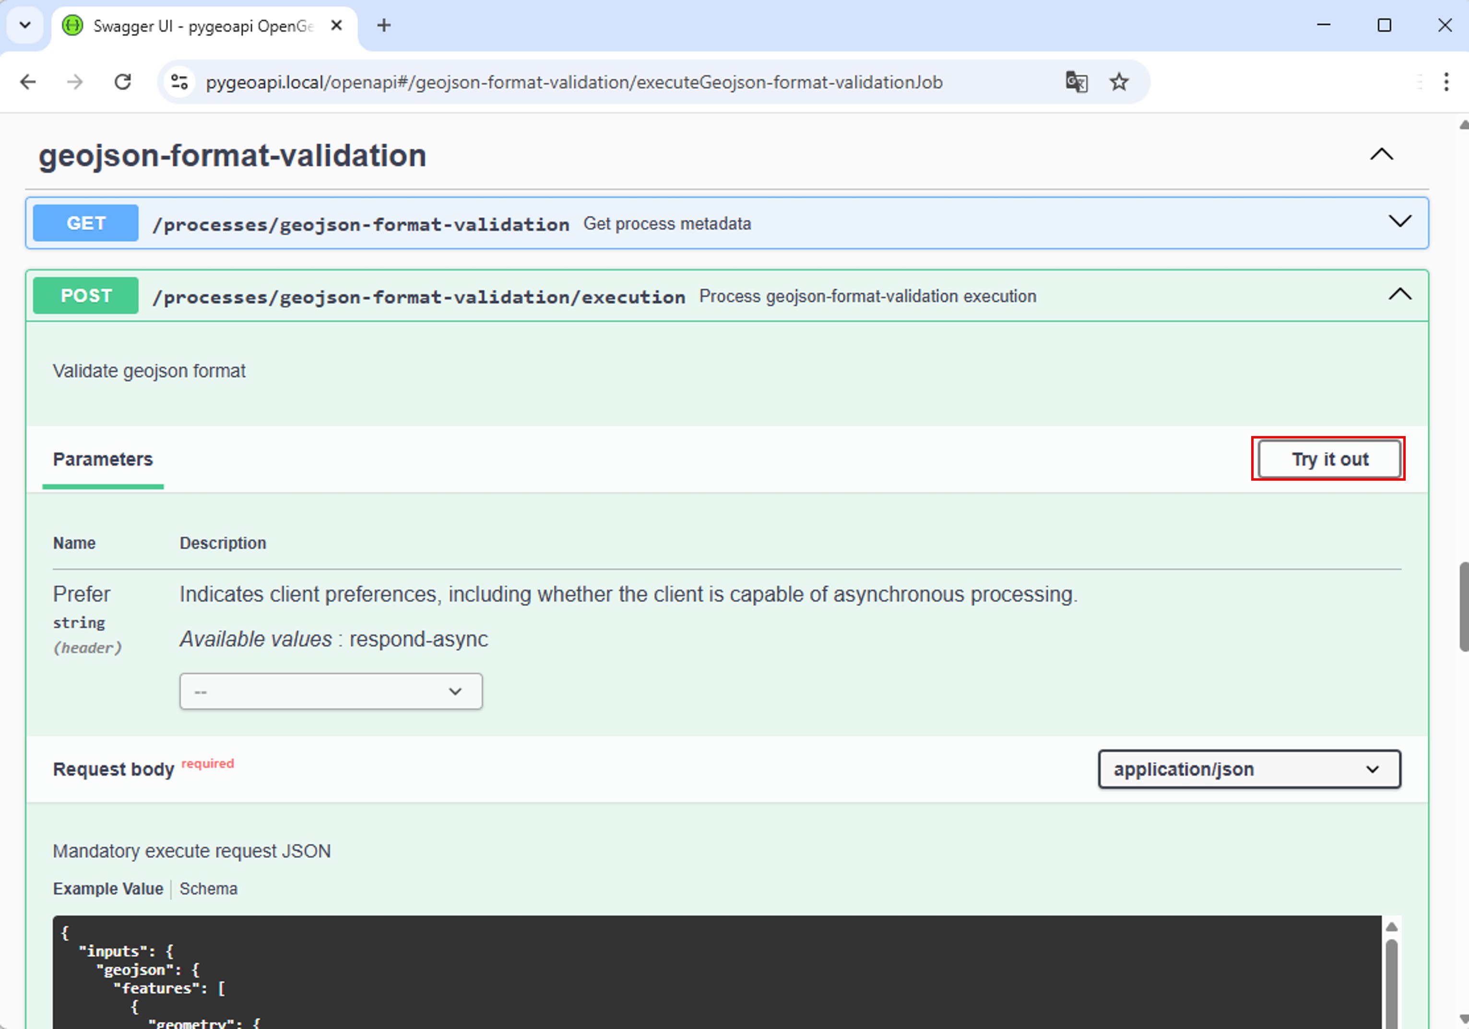Open a new browser tab
Image resolution: width=1469 pixels, height=1029 pixels.
(x=384, y=25)
